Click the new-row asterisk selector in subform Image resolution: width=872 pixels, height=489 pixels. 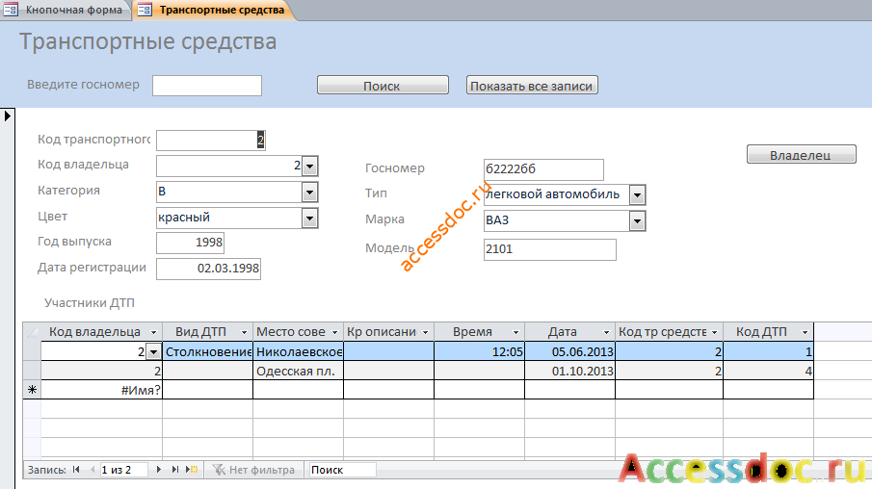tap(32, 390)
